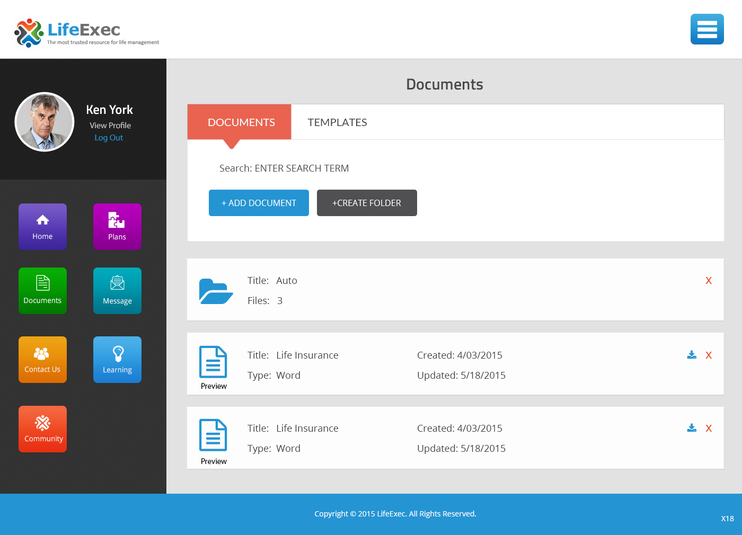Open the Message tile
The height and width of the screenshot is (535, 742).
[117, 291]
